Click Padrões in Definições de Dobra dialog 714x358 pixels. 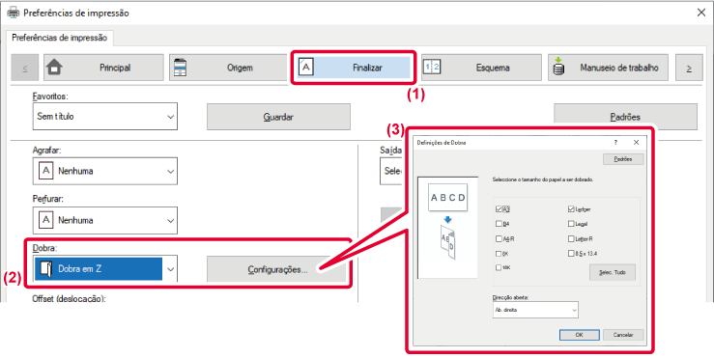[x=623, y=159]
